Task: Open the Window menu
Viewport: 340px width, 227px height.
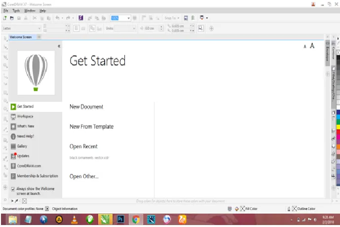Action: pyautogui.click(x=30, y=11)
